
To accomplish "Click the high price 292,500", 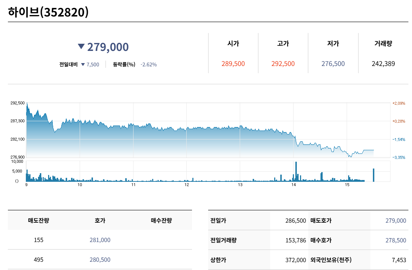I will coord(283,64).
